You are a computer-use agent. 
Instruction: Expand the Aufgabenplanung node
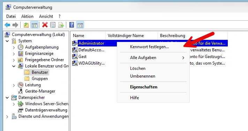coord(14,48)
